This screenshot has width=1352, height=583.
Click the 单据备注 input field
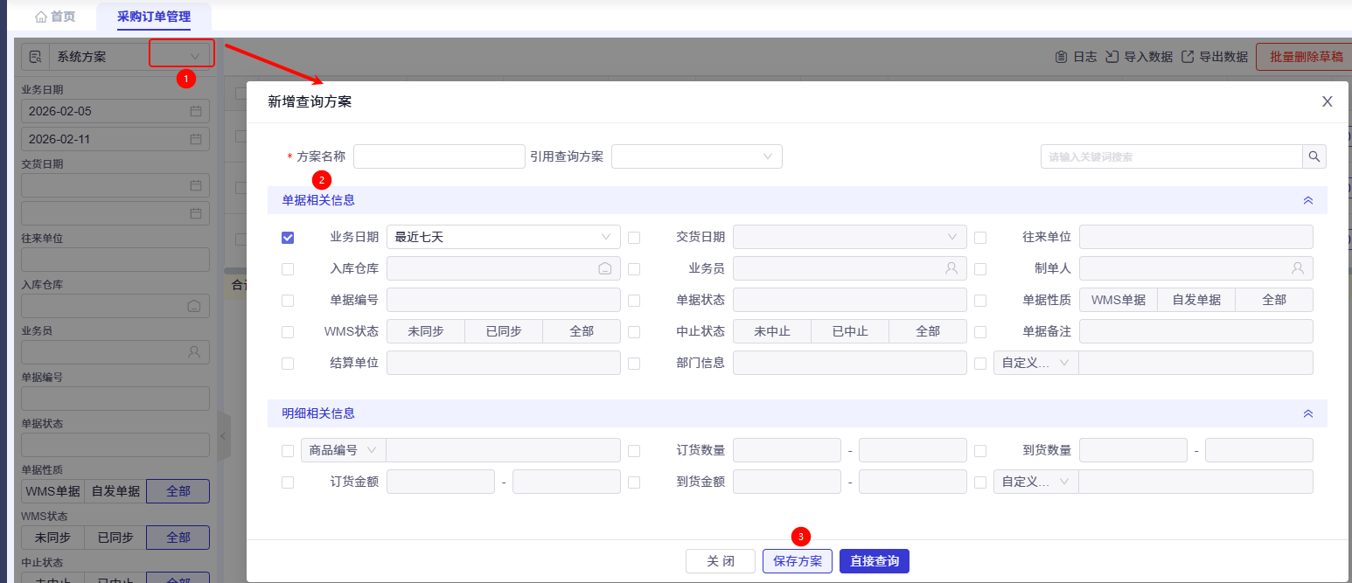tap(1196, 331)
